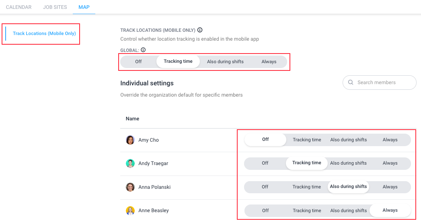
Task: Click the magnifier icon in Search members
Action: pyautogui.click(x=351, y=82)
